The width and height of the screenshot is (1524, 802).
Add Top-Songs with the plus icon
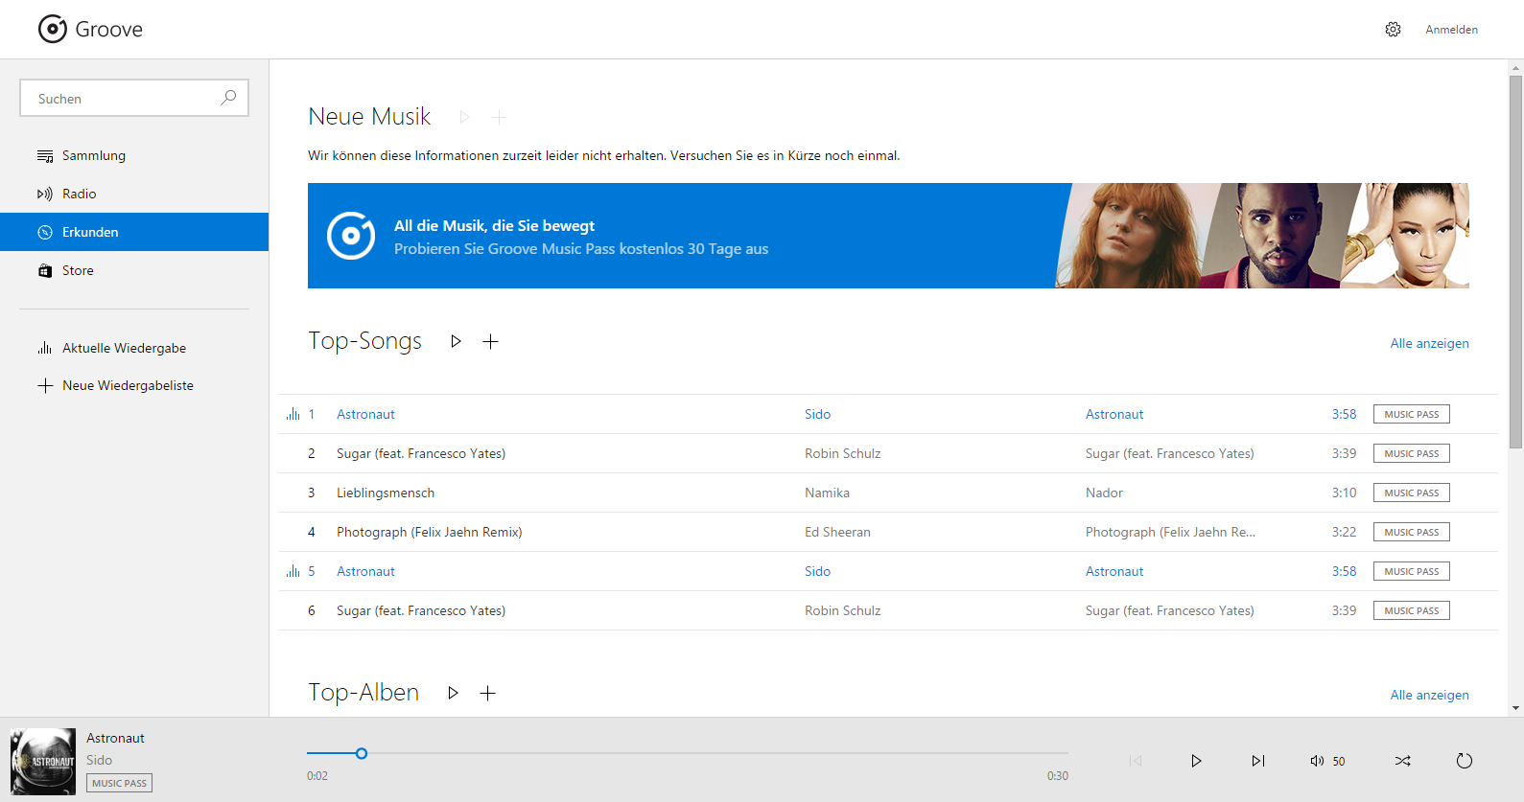click(x=490, y=341)
